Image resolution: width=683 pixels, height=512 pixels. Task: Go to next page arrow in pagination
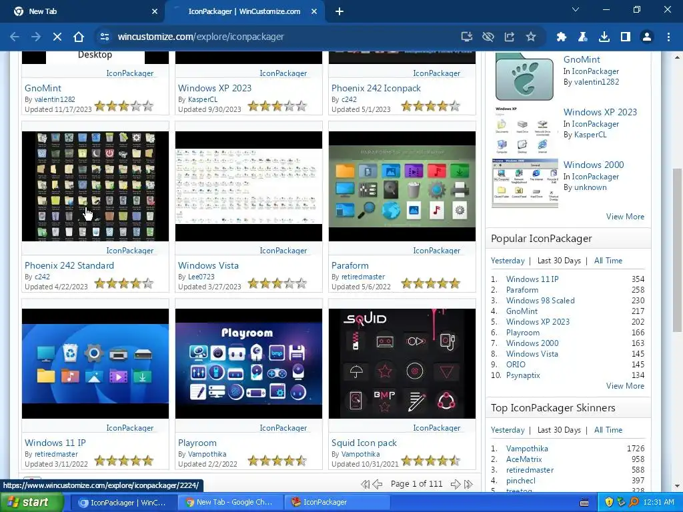[456, 484]
